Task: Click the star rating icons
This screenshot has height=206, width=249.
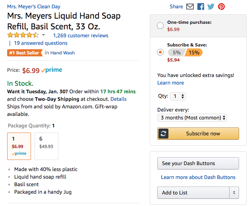Action: 23,35
